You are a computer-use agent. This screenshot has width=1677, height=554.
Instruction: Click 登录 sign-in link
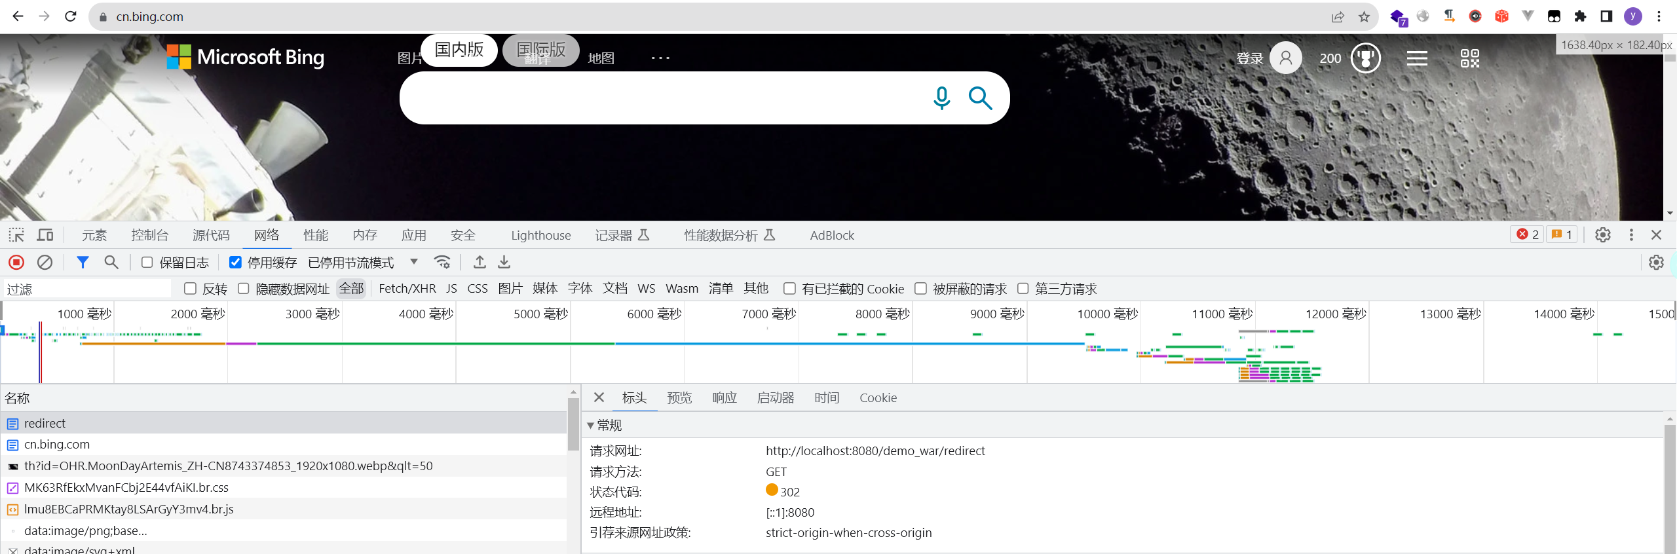[x=1250, y=58]
